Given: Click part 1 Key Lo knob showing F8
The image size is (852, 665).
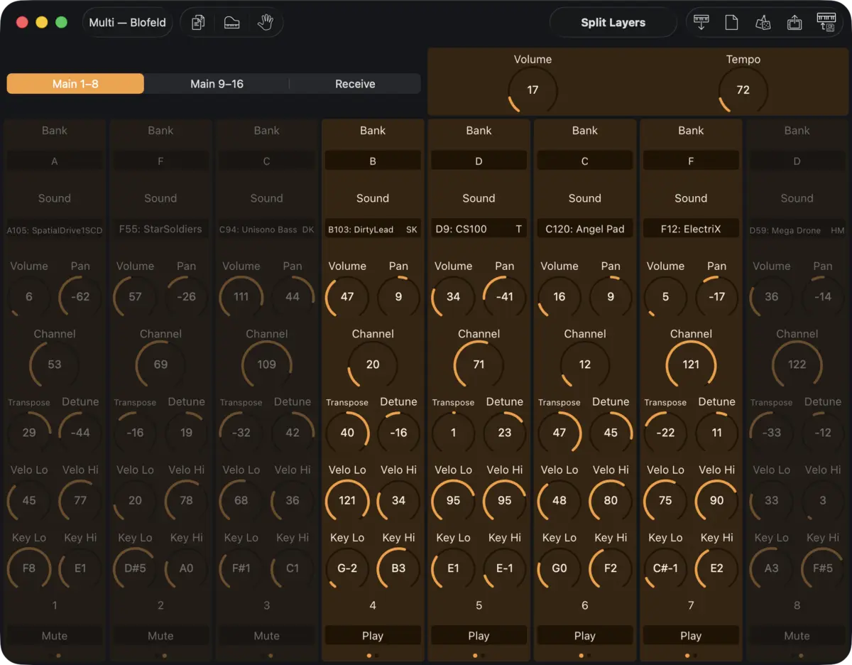Looking at the screenshot, I should [29, 568].
